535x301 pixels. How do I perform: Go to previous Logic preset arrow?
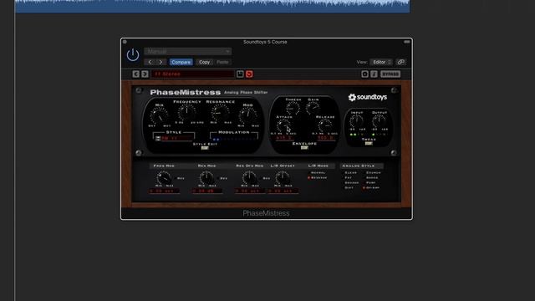[x=150, y=62]
